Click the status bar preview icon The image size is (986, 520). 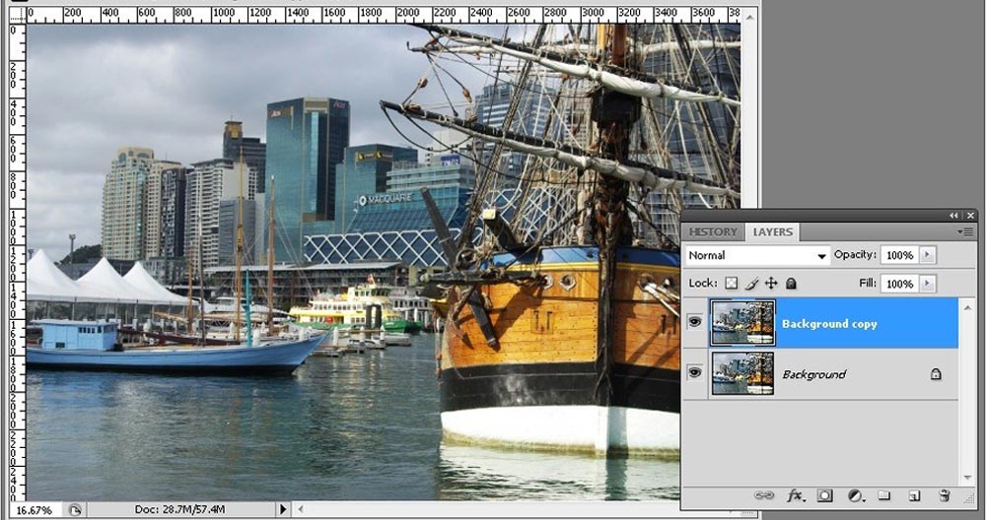pyautogui.click(x=75, y=509)
